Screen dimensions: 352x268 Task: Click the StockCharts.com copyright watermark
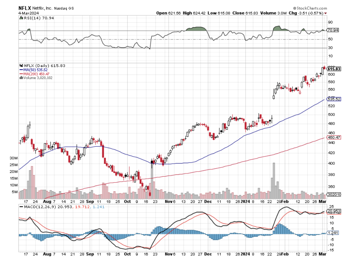[x=310, y=8]
